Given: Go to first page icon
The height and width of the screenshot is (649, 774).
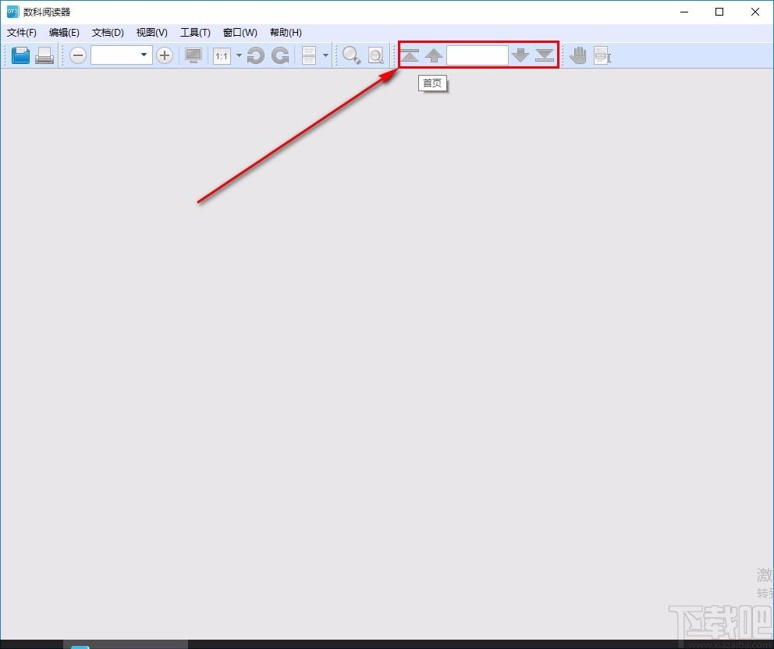Looking at the screenshot, I should click(x=409, y=55).
